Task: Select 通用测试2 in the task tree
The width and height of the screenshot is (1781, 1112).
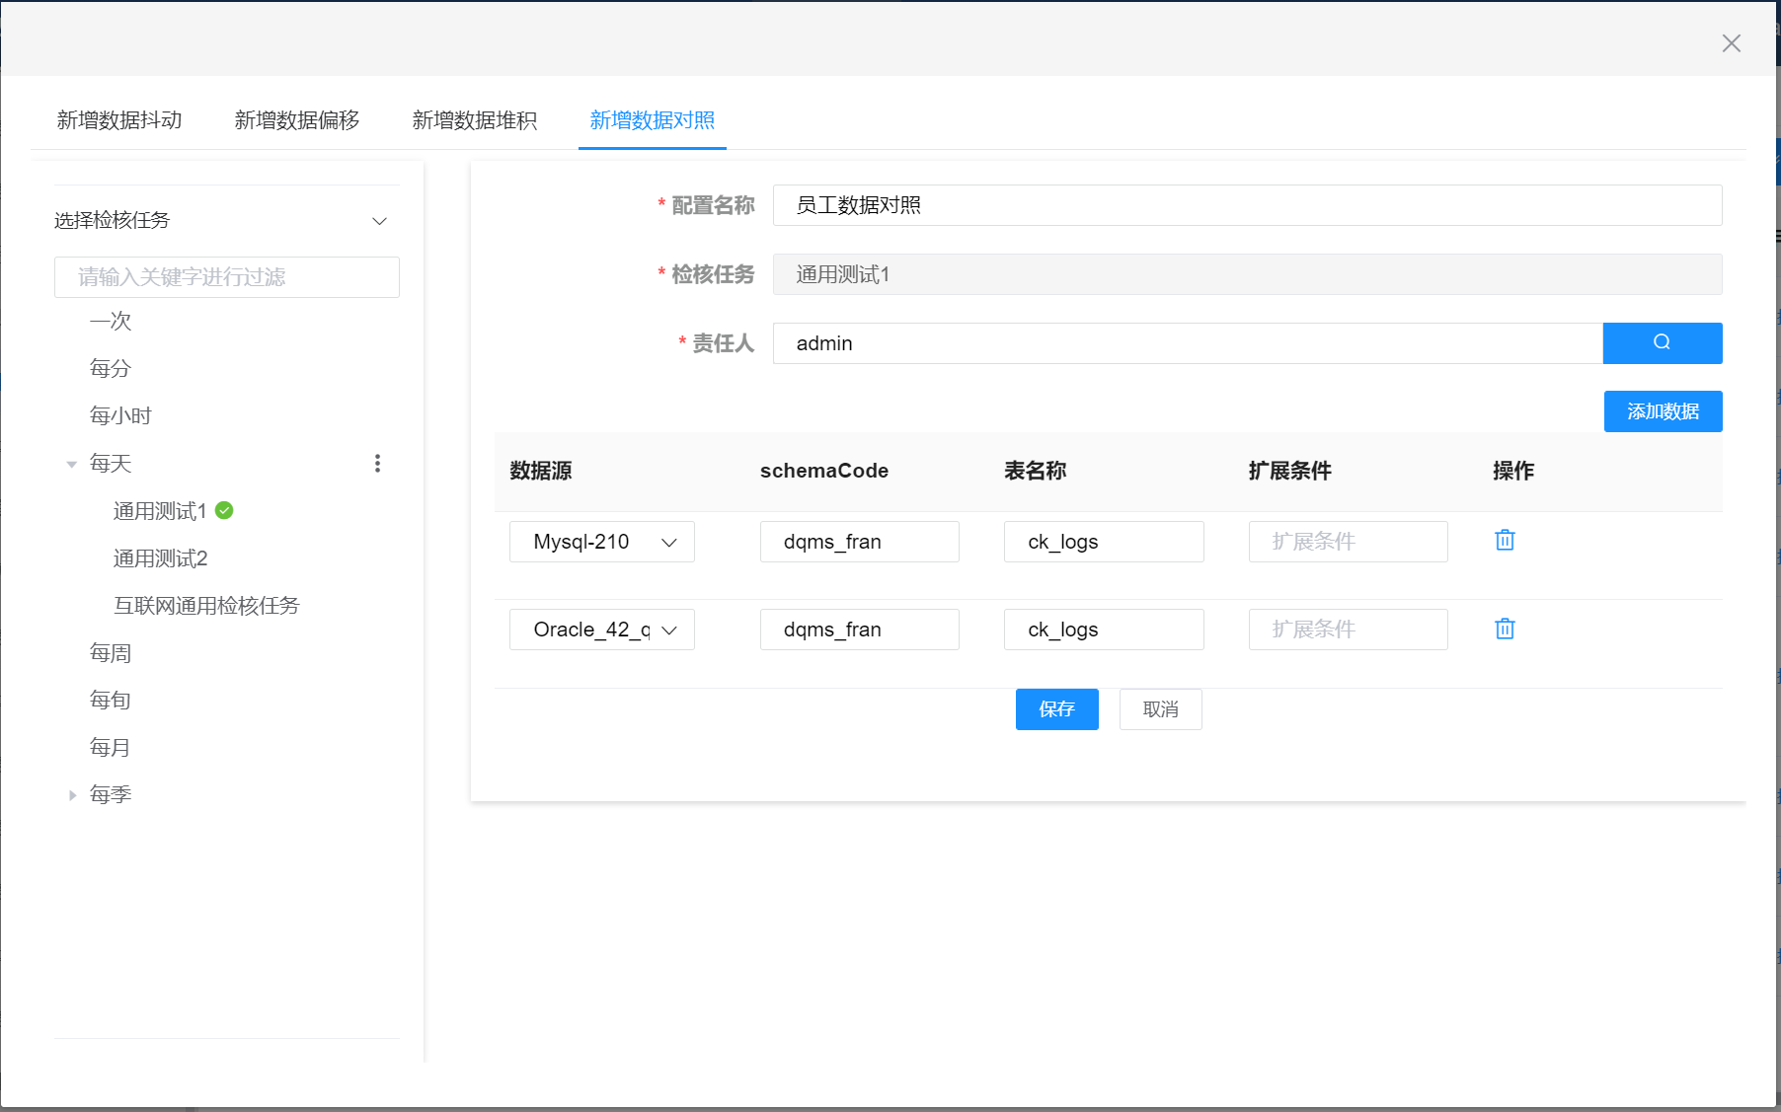Action: click(160, 558)
